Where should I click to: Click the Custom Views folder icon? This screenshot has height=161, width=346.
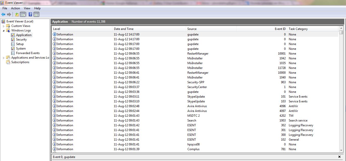pos(8,26)
